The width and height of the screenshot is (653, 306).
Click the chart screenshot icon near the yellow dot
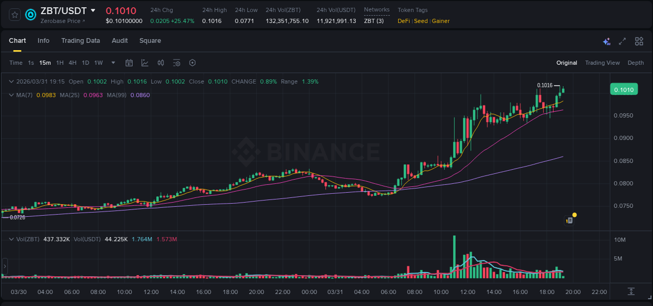pos(568,220)
